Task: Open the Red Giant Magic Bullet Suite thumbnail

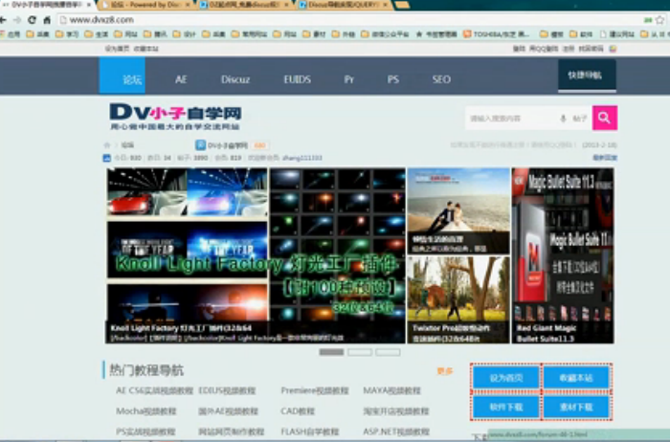Action: (x=563, y=255)
